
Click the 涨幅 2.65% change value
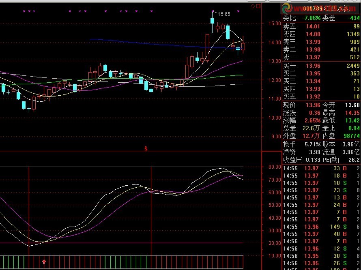(x=311, y=120)
